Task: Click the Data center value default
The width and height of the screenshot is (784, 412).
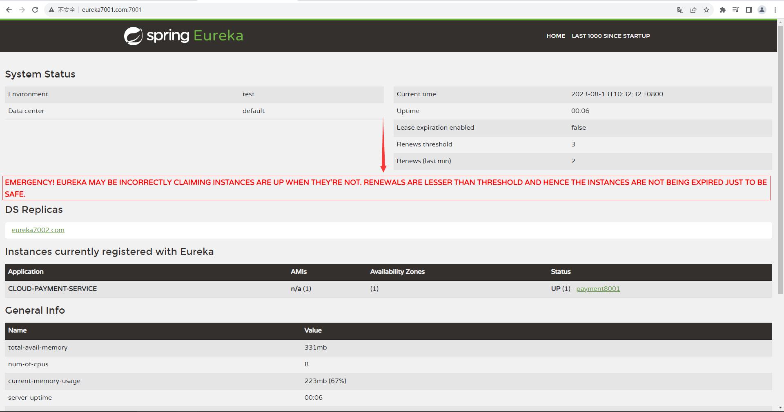Action: [254, 111]
